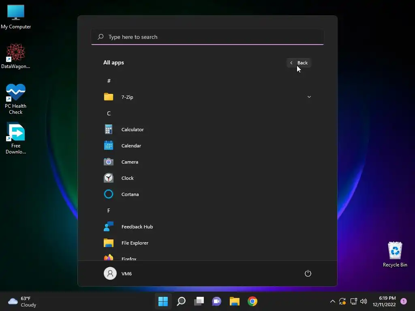Click the 'Cortana' label in app list

click(x=130, y=194)
